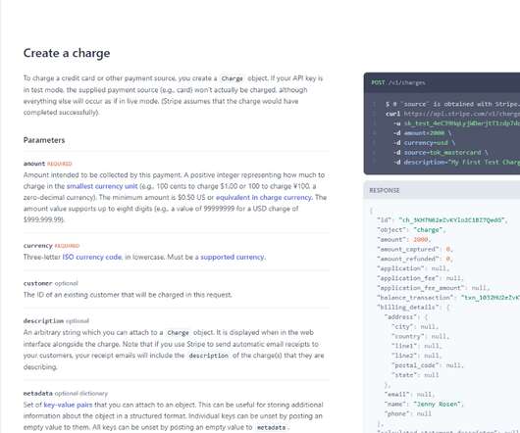Click the inline 'Charge' code in intro paragraph
This screenshot has width=520, height=433.
coord(232,78)
